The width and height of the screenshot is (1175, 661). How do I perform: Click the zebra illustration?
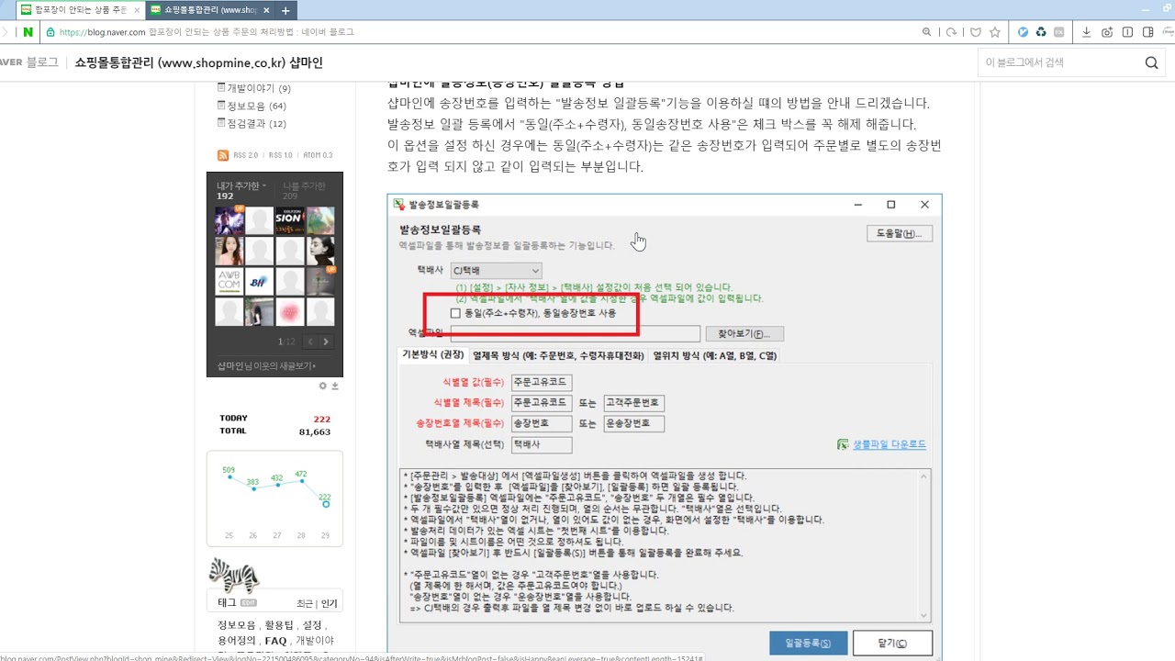pyautogui.click(x=234, y=574)
